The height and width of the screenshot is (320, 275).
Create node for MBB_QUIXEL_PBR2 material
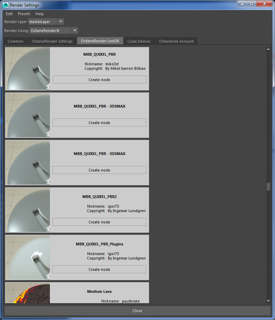point(99,222)
